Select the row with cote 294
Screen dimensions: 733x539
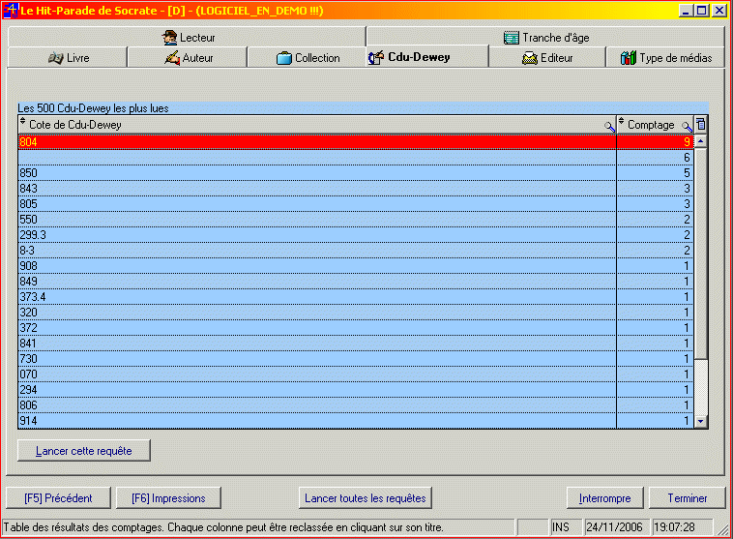(355, 389)
